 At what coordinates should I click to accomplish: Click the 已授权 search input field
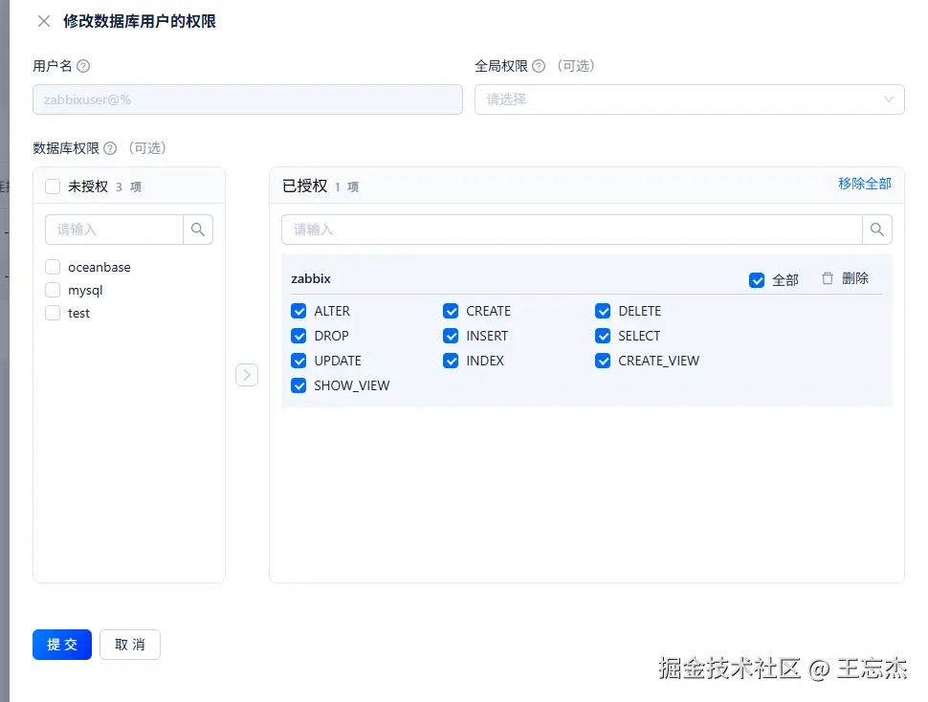pos(572,230)
